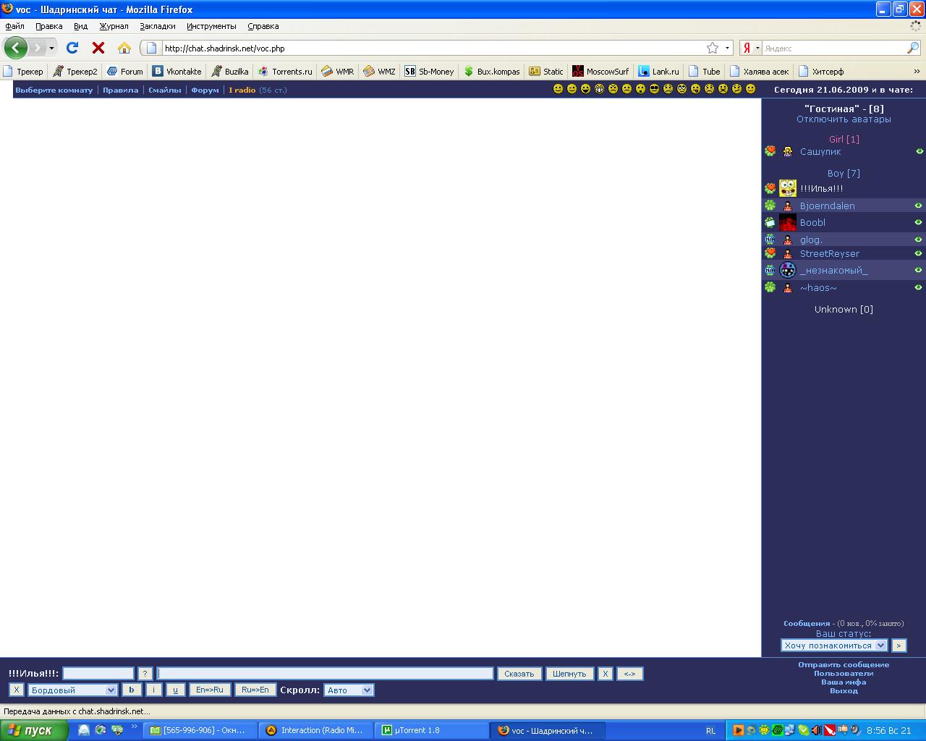Toggle the eye icon next to glog.
The width and height of the screenshot is (926, 741).
919,240
